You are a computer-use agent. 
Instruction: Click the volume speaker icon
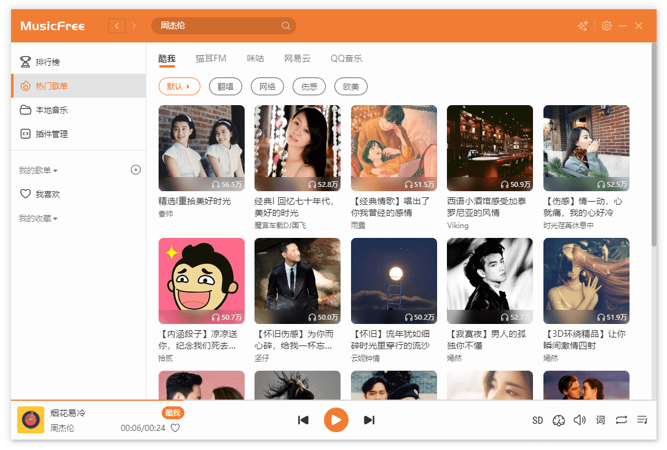click(x=579, y=420)
